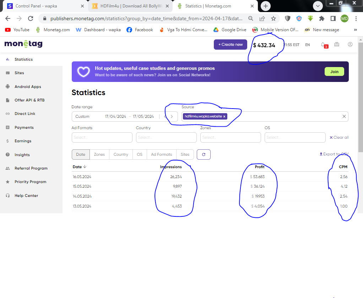Switch language using EN selector

click(x=307, y=45)
